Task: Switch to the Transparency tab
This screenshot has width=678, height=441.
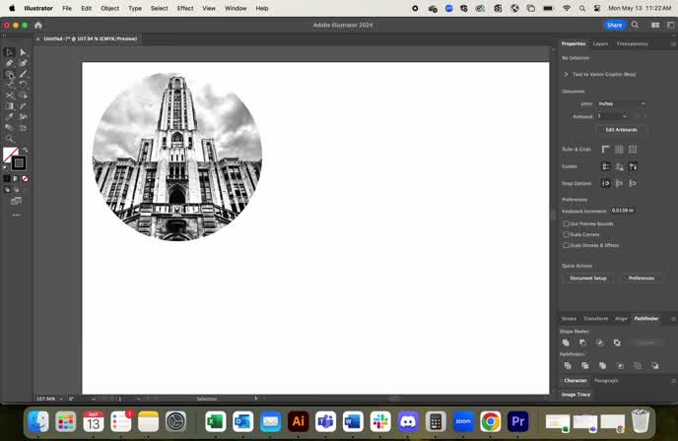Action: pyautogui.click(x=632, y=43)
